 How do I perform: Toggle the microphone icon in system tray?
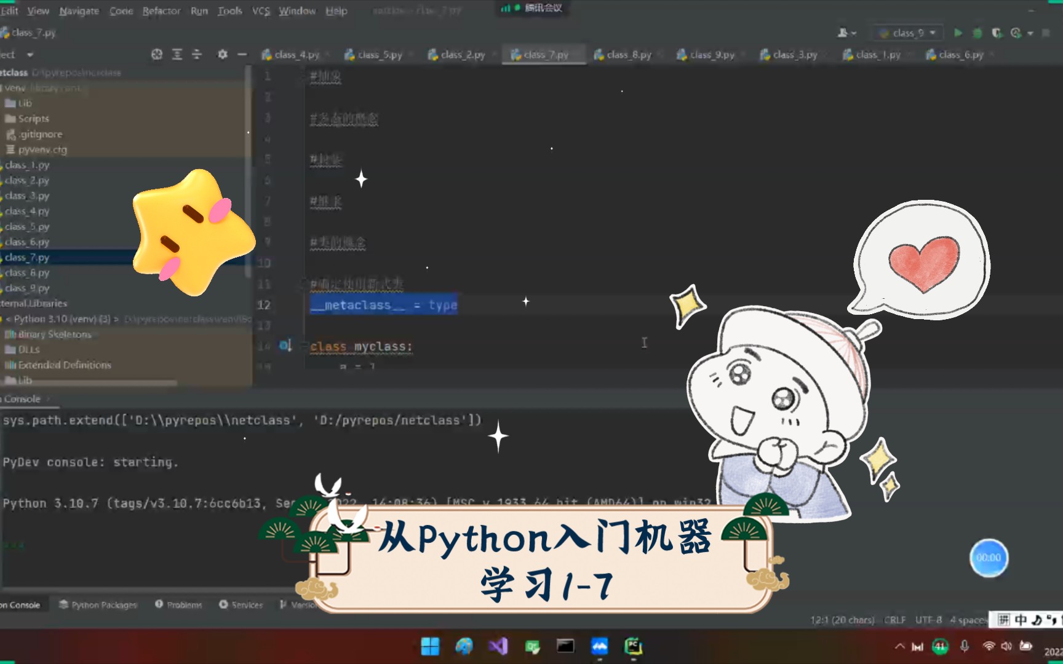(x=963, y=646)
